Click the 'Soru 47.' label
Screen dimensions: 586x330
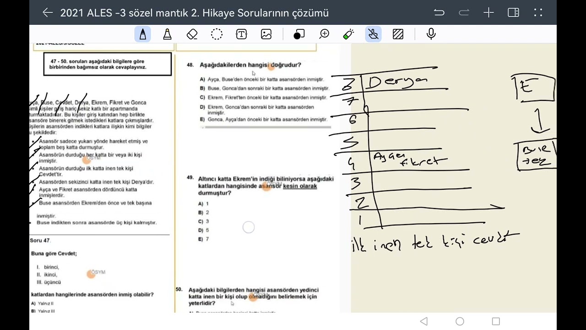click(x=40, y=240)
